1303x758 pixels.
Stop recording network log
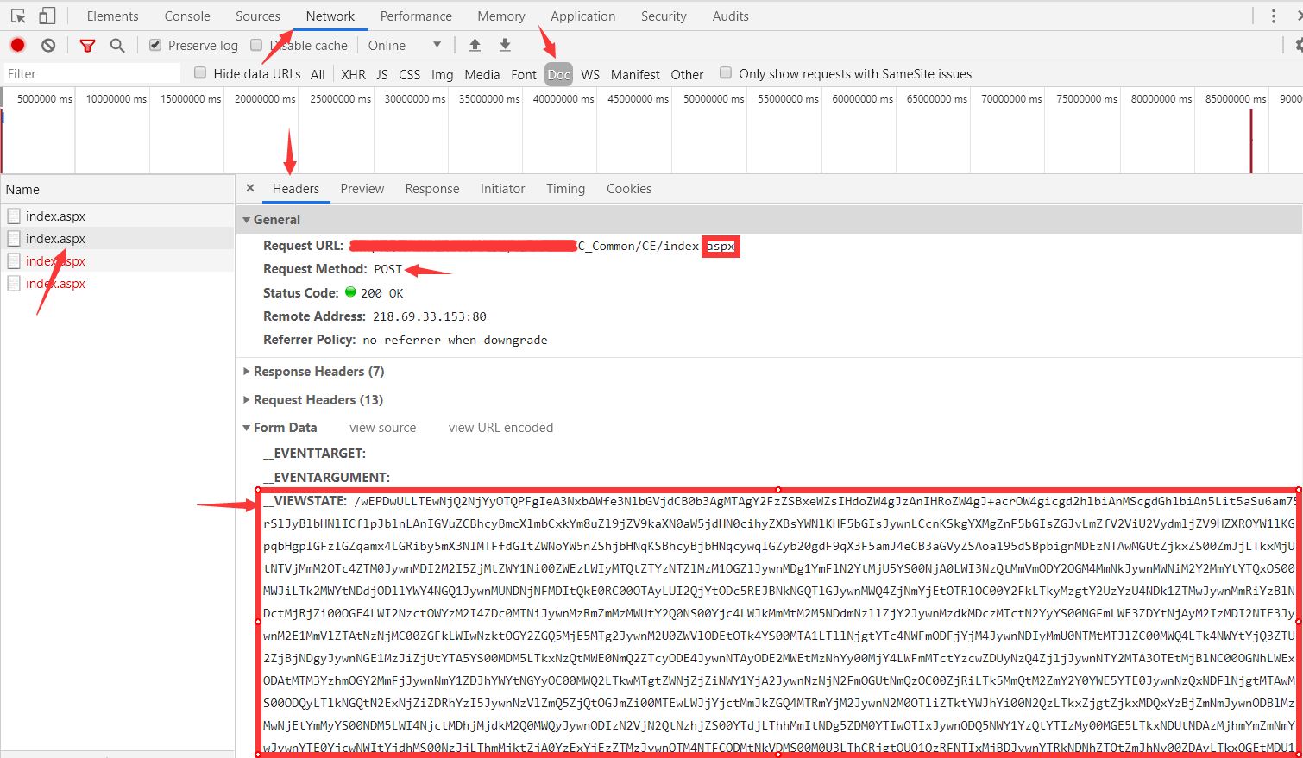coord(18,46)
